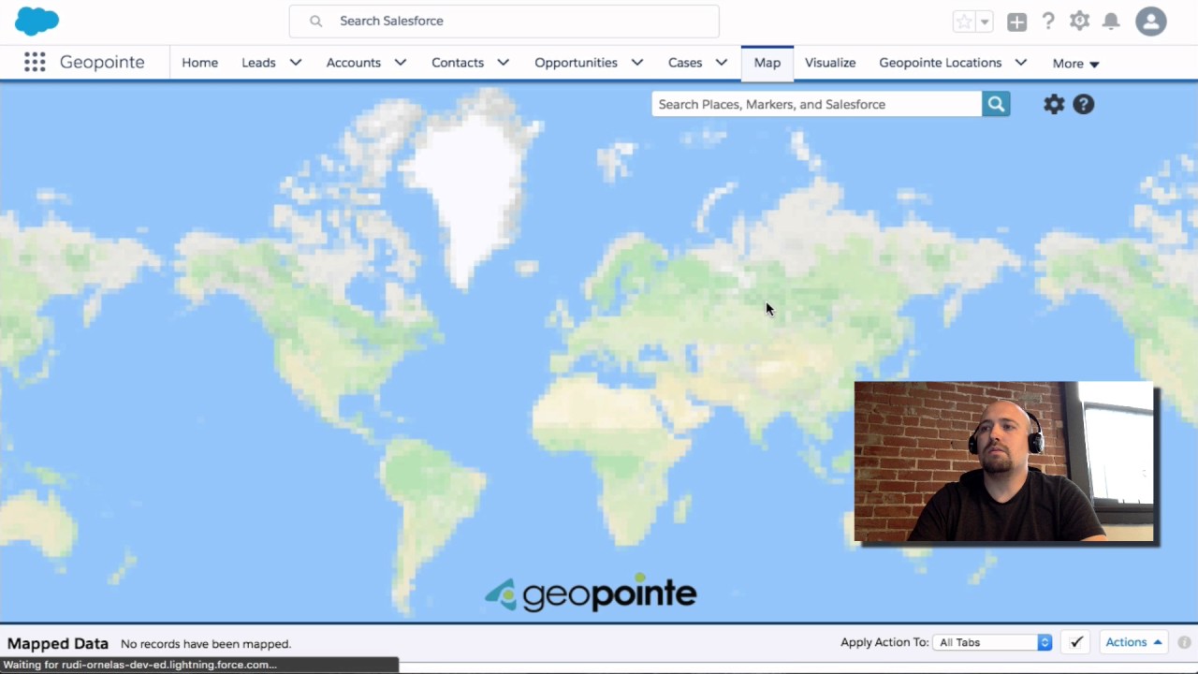Open the App Launcher grid icon
The width and height of the screenshot is (1198, 674).
point(35,62)
